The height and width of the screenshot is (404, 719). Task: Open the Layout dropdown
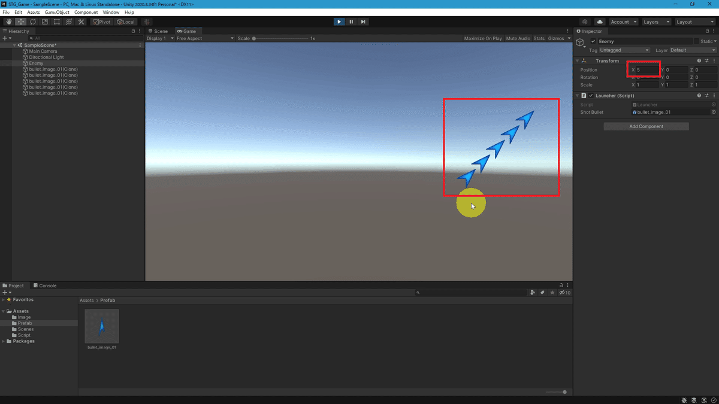[x=694, y=22]
